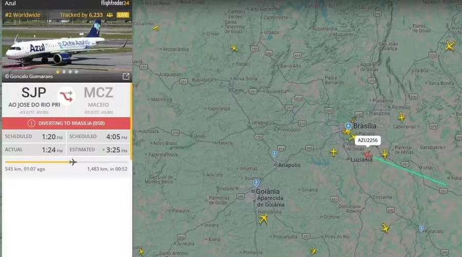Click the Cristalina town label on map
The image size is (462, 257).
click(x=382, y=197)
